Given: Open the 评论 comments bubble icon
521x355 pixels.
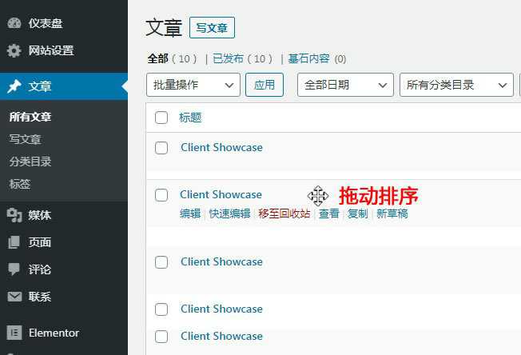Looking at the screenshot, I should click(14, 269).
